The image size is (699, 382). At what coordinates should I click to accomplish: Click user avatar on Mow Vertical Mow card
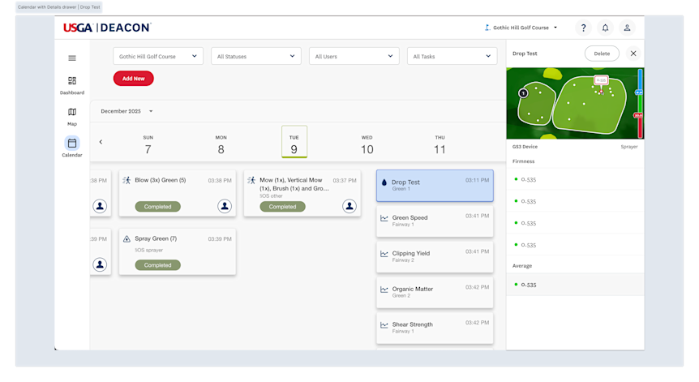tap(349, 206)
